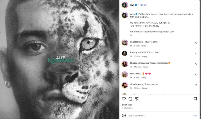Open the emoji picker in comment box
This screenshot has height=119, width=201.
(x=124, y=116)
